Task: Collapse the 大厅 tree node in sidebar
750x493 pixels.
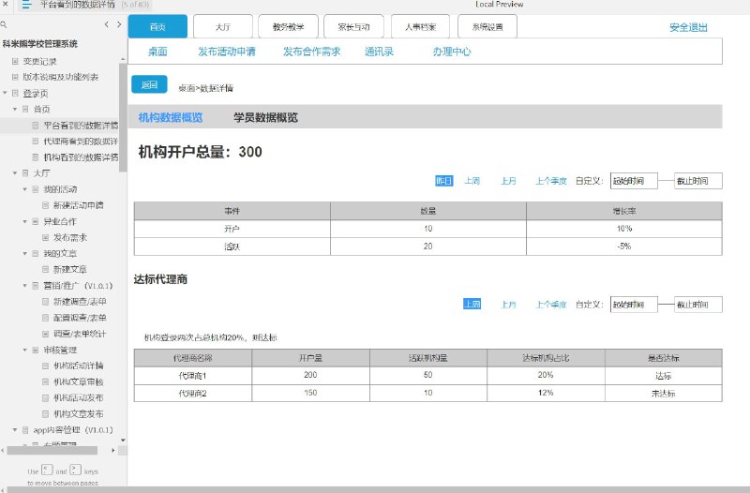Action: pyautogui.click(x=15, y=173)
